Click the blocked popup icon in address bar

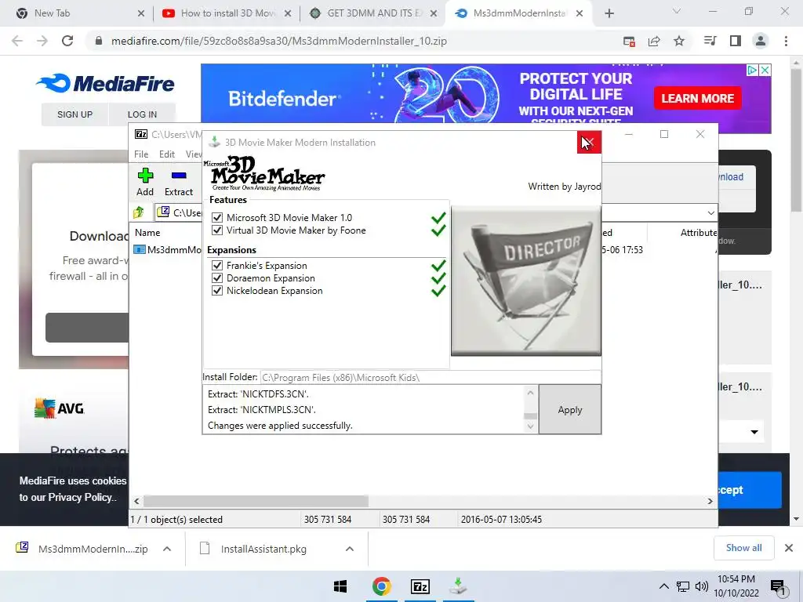(x=629, y=41)
